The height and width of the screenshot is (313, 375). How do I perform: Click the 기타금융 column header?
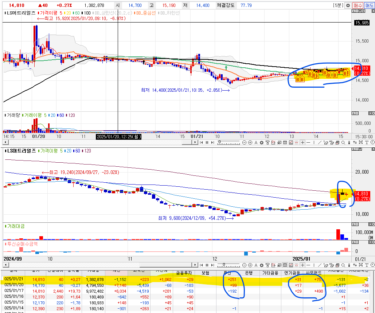tap(270, 273)
